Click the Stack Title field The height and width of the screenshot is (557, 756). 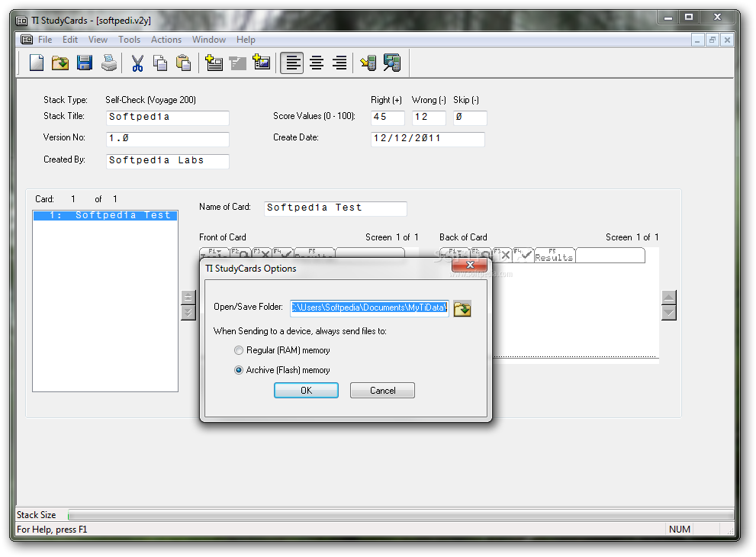coord(168,118)
